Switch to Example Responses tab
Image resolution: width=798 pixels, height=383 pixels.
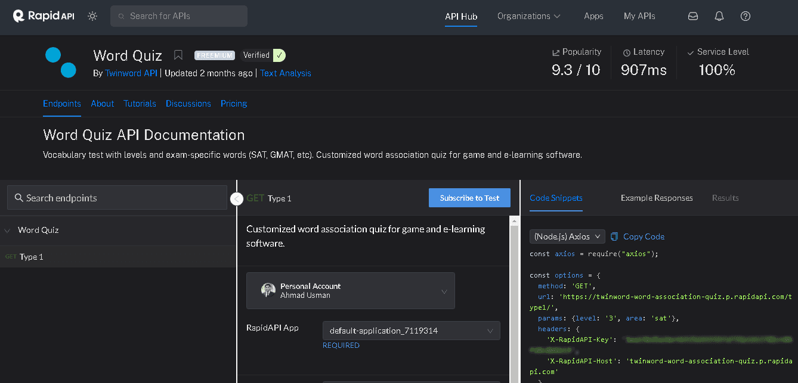[657, 198]
